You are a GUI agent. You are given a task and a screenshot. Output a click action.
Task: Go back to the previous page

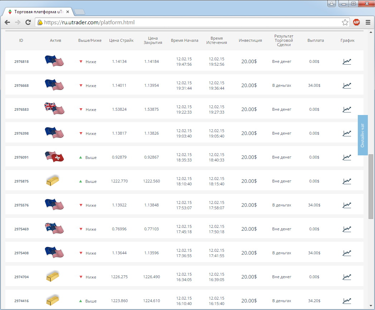(x=7, y=22)
